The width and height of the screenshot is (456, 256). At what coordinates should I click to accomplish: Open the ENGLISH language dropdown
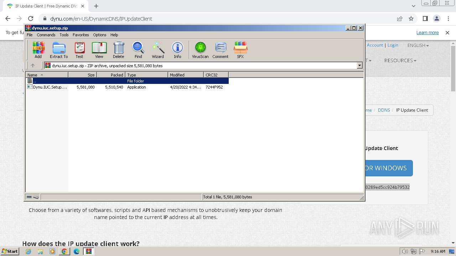pos(418,45)
